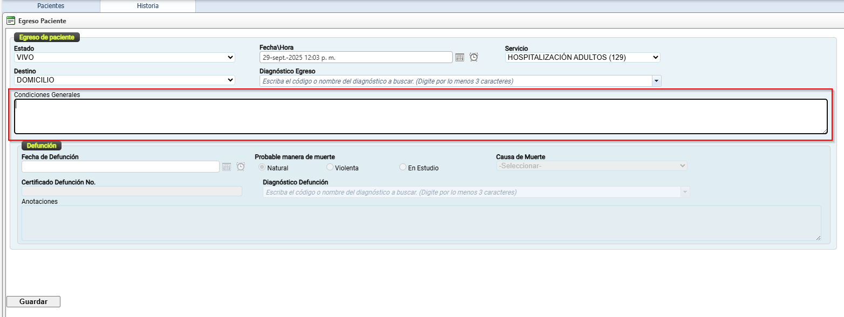Open Servicio dropdown HOSPITALIZACIÓN ADULTOS
Viewport: 844px width, 317px height.
tap(583, 57)
